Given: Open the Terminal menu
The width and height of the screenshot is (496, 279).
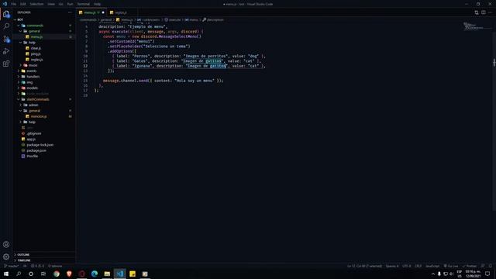Looking at the screenshot, I should [x=84, y=4].
